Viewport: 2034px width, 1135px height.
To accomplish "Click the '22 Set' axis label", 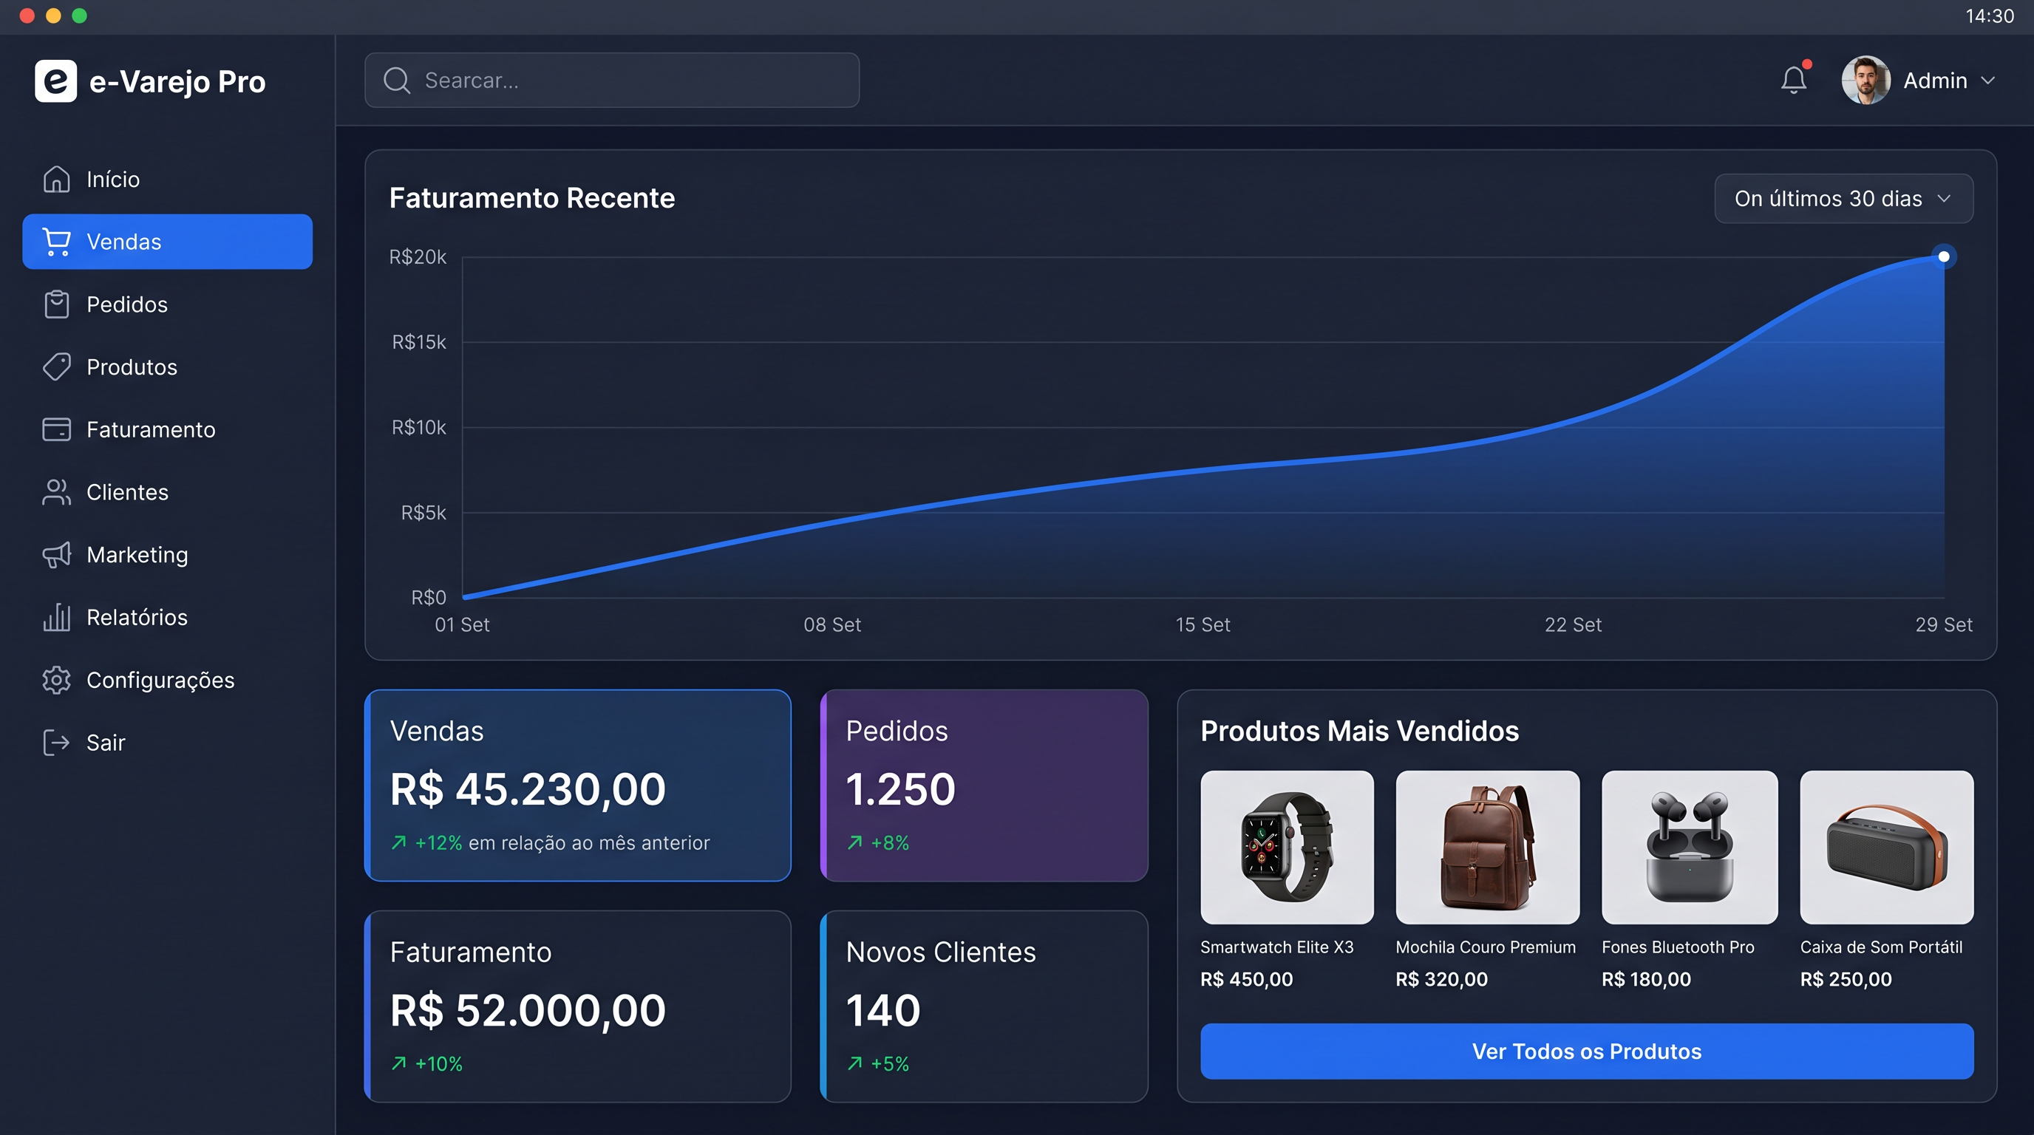I will click(1573, 624).
